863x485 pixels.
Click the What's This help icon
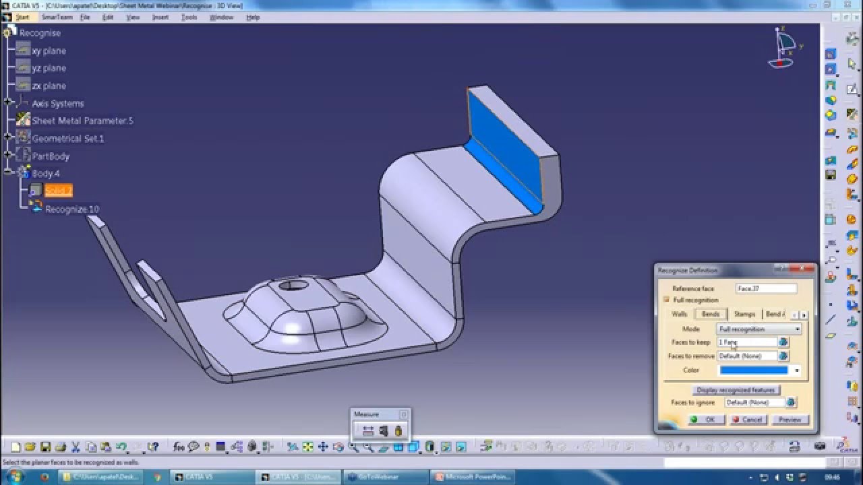(153, 447)
